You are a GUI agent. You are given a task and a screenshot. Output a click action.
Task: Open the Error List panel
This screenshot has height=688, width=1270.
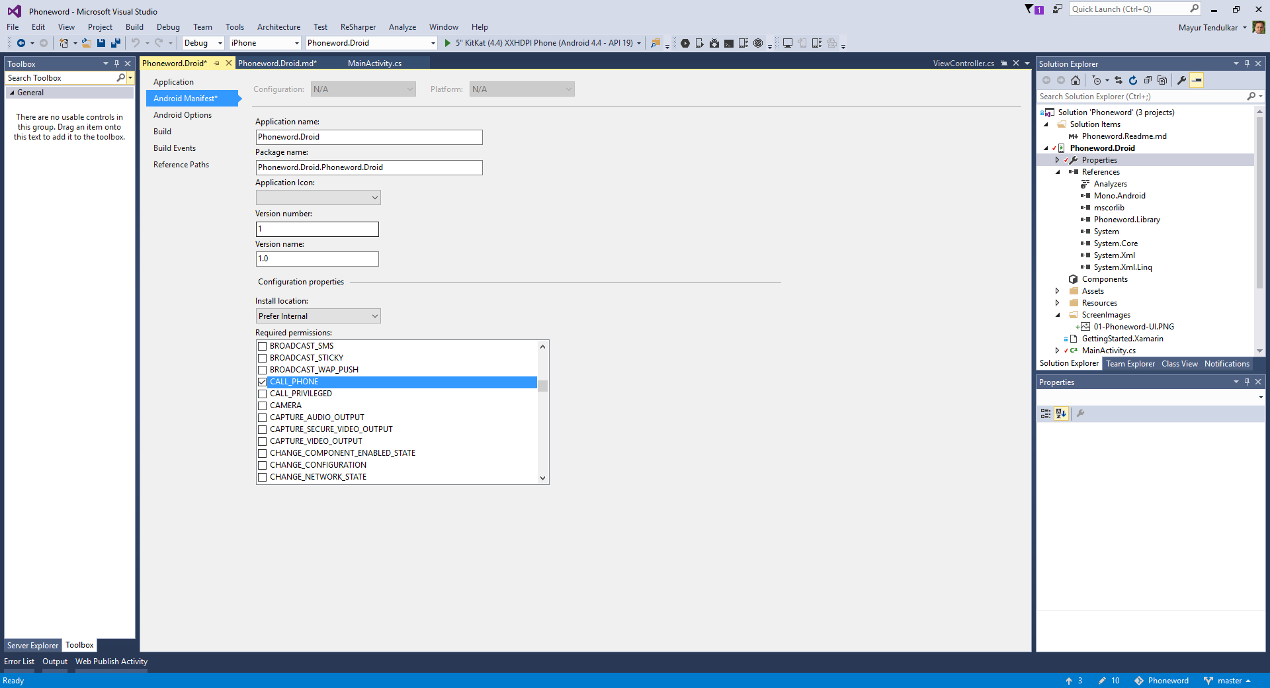pyautogui.click(x=19, y=662)
